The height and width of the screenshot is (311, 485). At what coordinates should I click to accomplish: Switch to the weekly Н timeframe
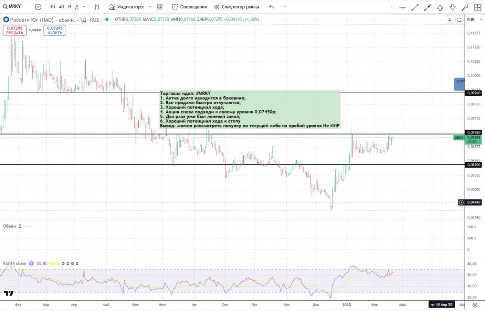pyautogui.click(x=69, y=7)
